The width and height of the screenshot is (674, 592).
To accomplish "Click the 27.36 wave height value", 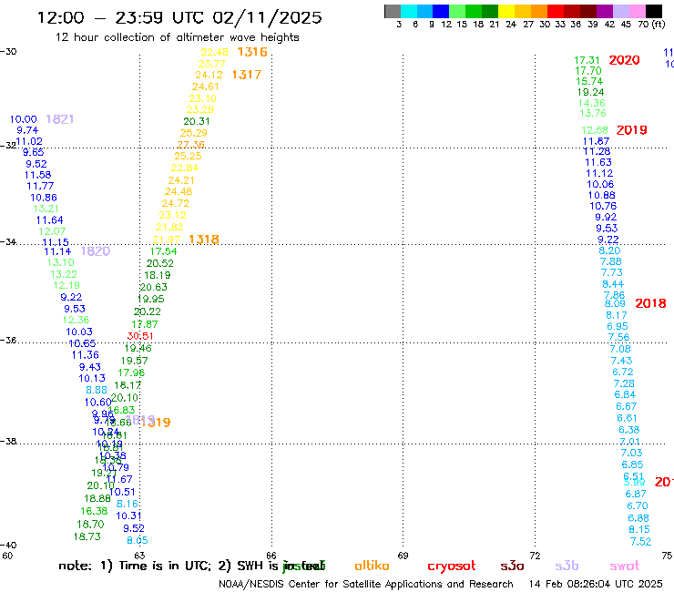I will [x=191, y=145].
